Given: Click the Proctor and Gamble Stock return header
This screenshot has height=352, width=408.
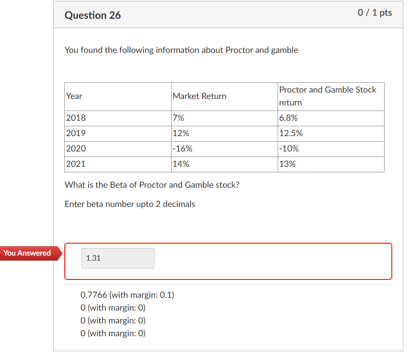Looking at the screenshot, I should (328, 96).
